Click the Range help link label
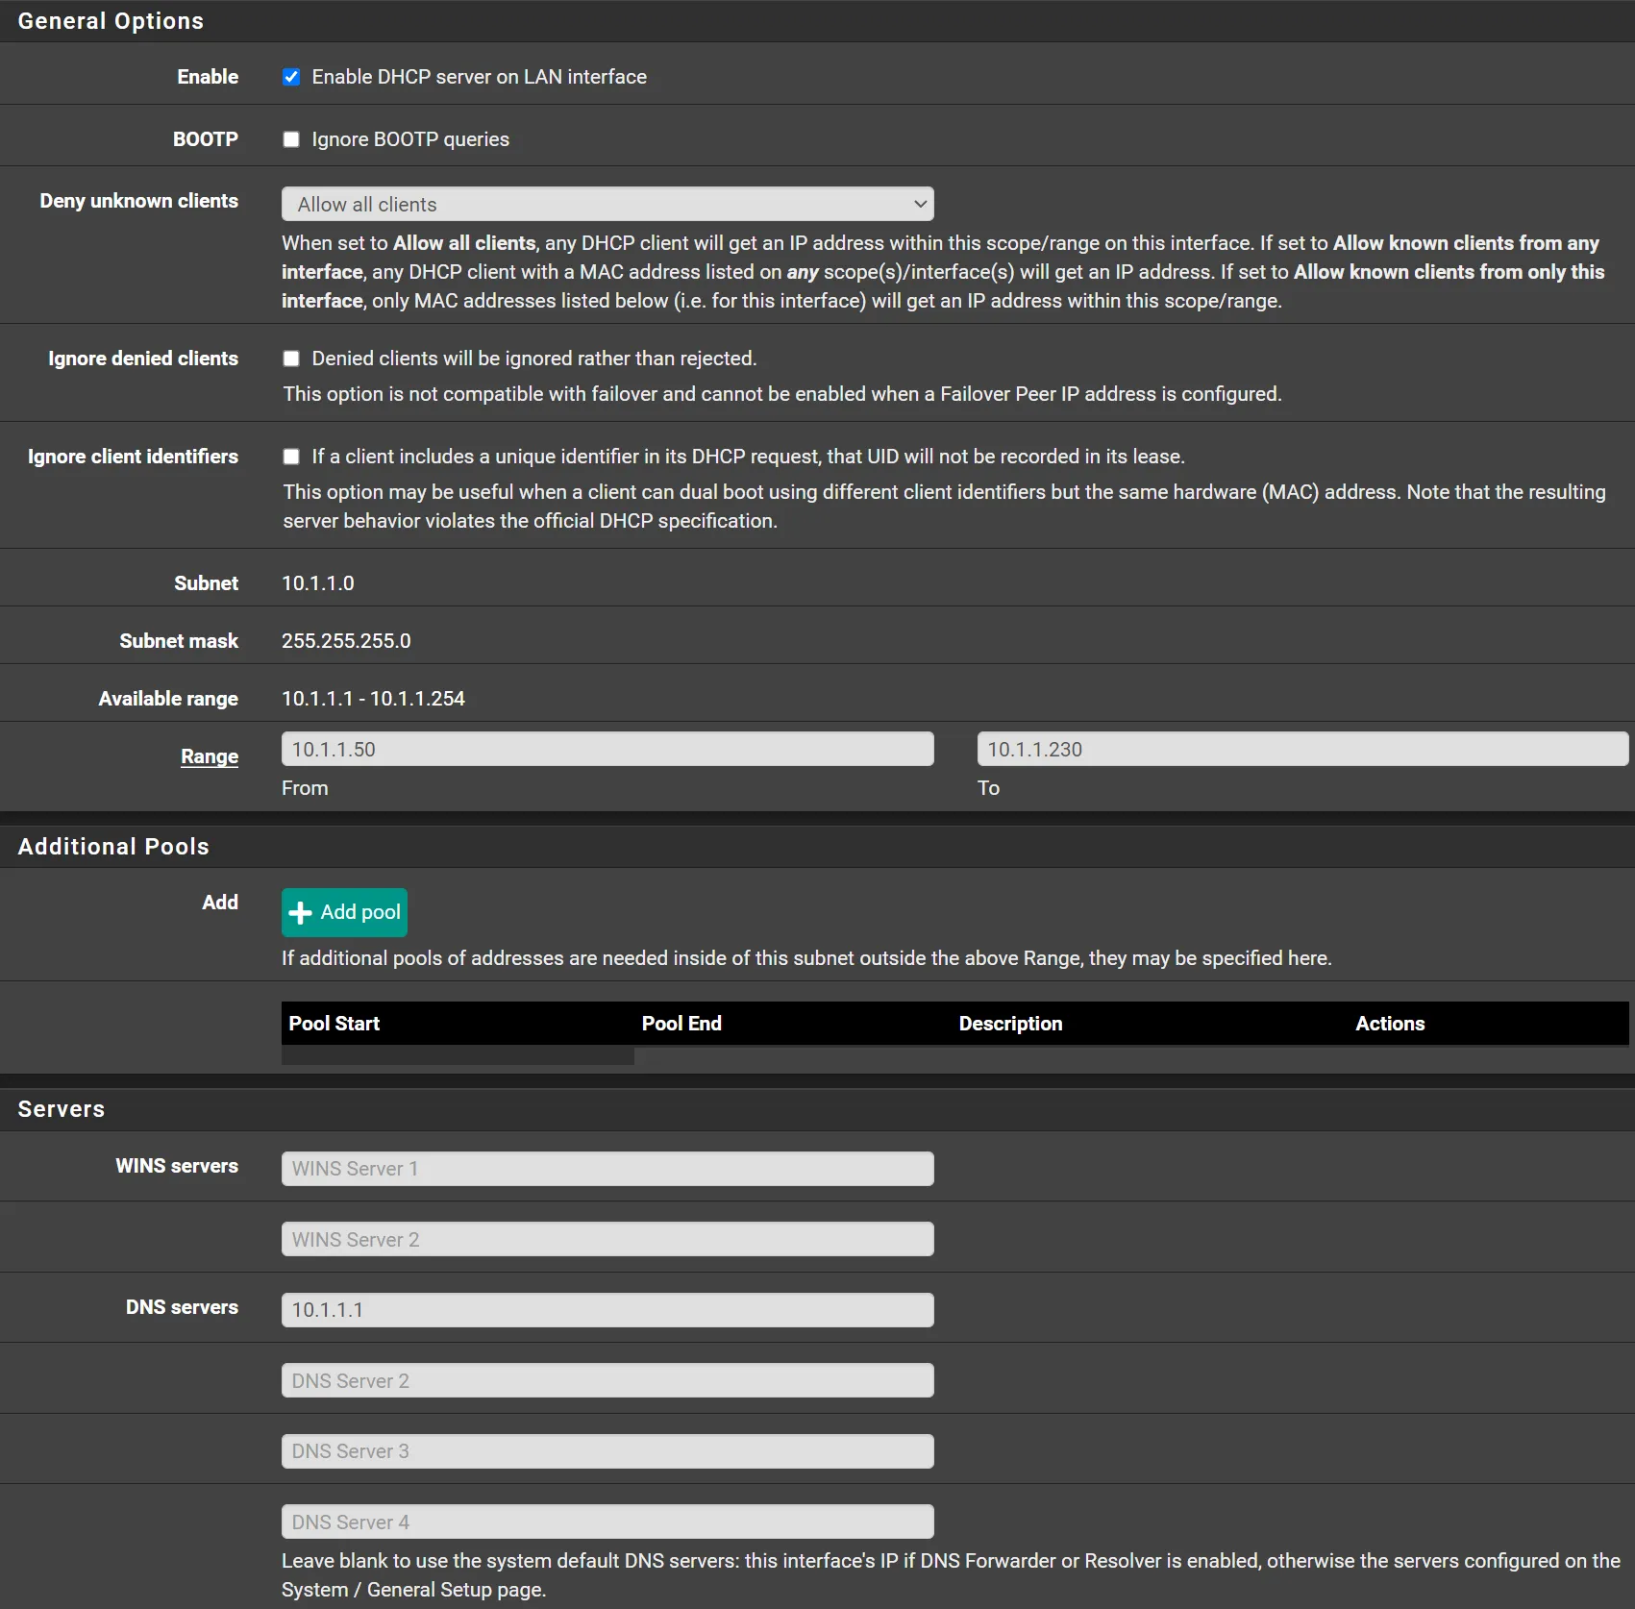This screenshot has width=1635, height=1609. pyautogui.click(x=209, y=756)
